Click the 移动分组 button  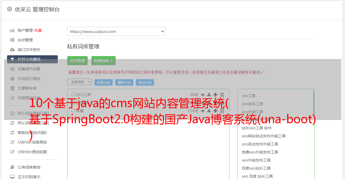pyautogui.click(x=145, y=82)
